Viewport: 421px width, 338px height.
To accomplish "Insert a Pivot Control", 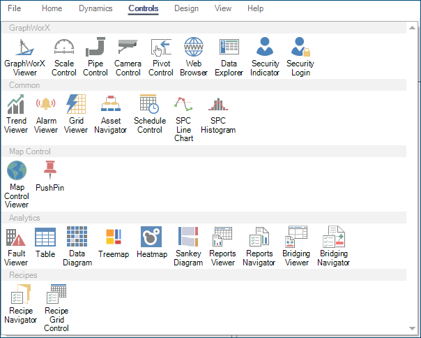I will click(161, 56).
